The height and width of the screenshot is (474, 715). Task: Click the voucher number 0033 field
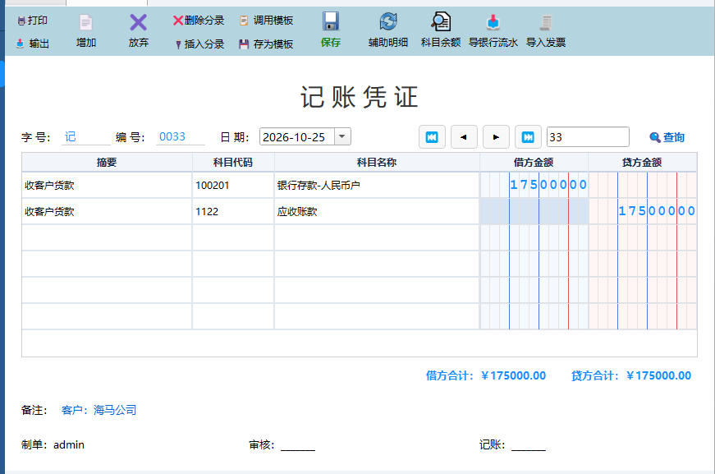180,137
